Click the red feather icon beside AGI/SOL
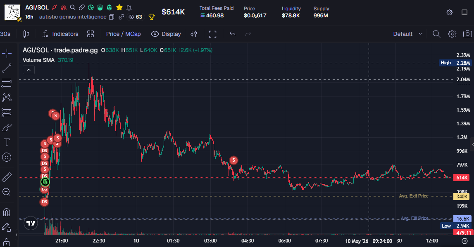The height and width of the screenshot is (247, 474). [55, 7]
